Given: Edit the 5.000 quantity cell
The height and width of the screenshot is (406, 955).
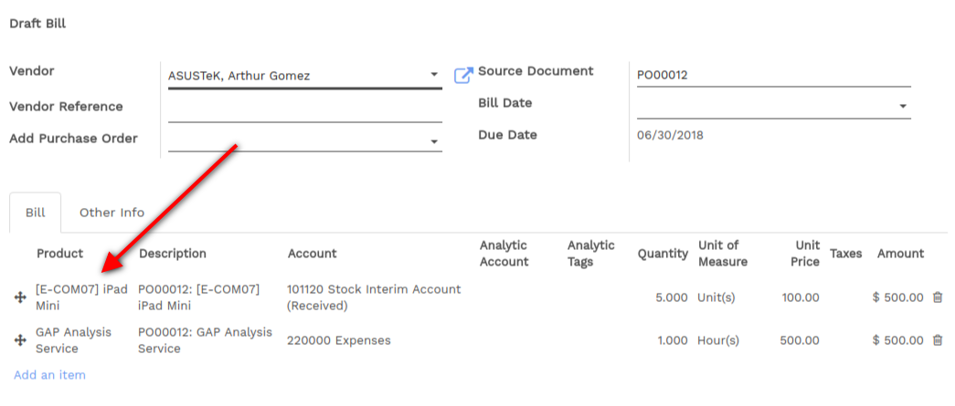Looking at the screenshot, I should click(x=672, y=297).
